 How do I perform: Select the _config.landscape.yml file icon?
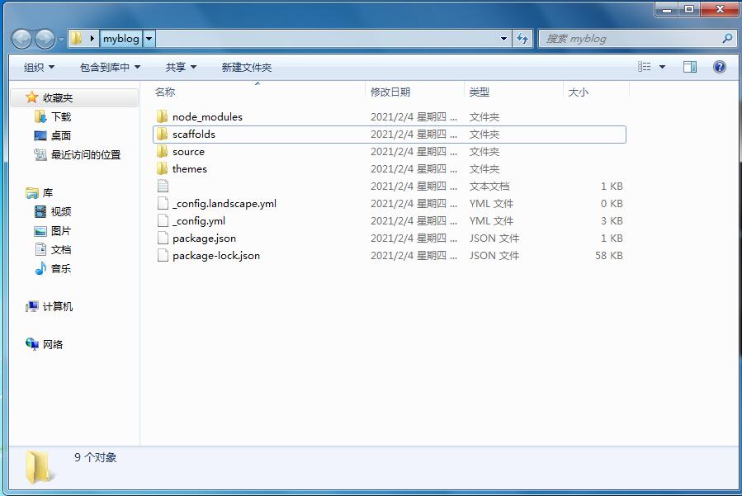click(x=163, y=204)
